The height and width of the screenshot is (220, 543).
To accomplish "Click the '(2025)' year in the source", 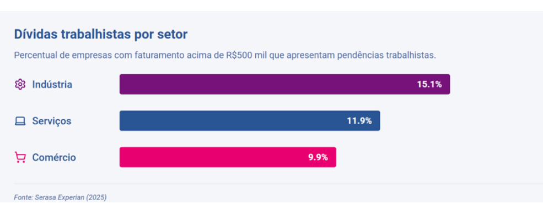I will [96, 197].
